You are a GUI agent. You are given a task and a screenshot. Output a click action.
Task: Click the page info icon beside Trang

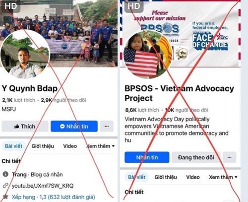[x=5, y=174]
